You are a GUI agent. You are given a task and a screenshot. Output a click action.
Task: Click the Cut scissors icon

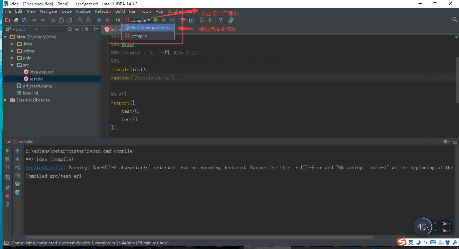53,20
